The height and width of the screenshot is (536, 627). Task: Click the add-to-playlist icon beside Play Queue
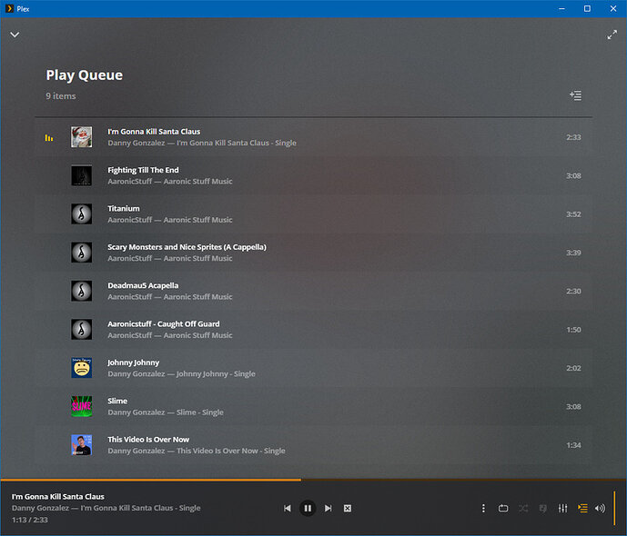click(575, 95)
